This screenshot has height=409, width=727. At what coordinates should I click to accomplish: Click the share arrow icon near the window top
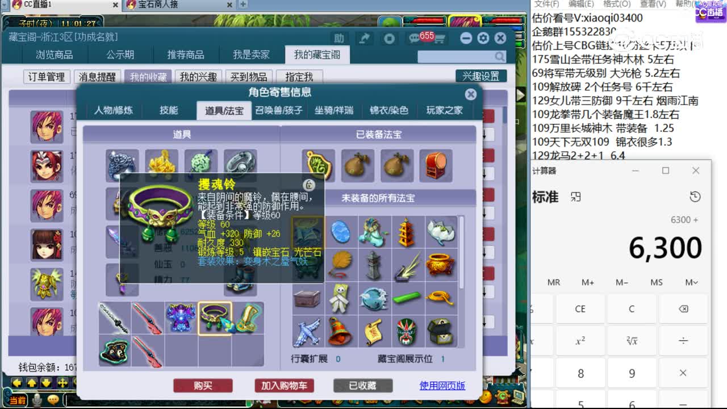point(365,38)
